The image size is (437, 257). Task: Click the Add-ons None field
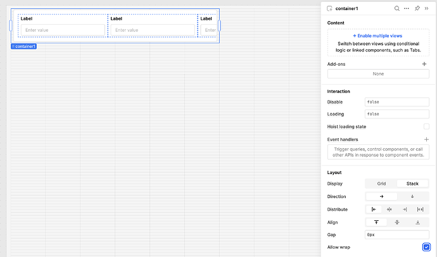point(378,74)
